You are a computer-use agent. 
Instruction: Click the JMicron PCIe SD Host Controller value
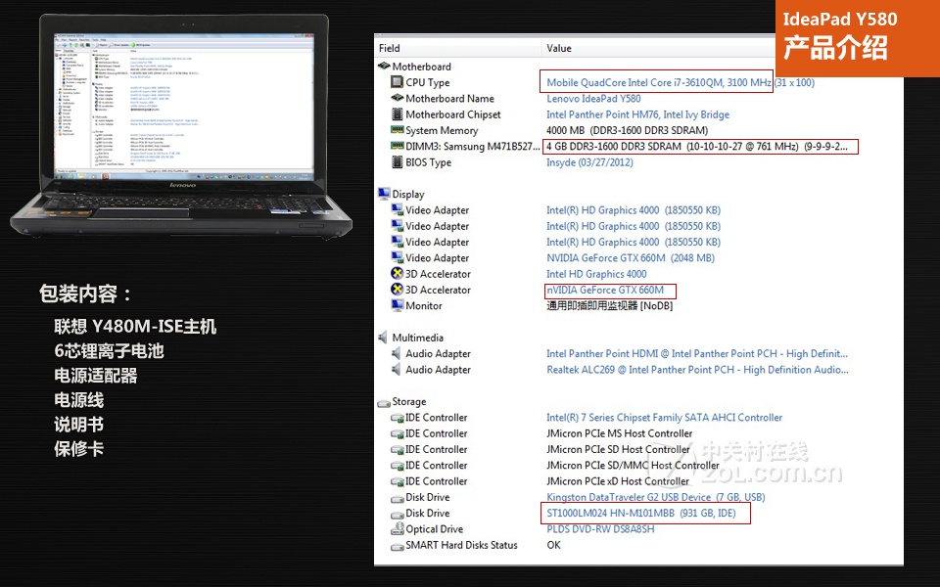pos(618,449)
